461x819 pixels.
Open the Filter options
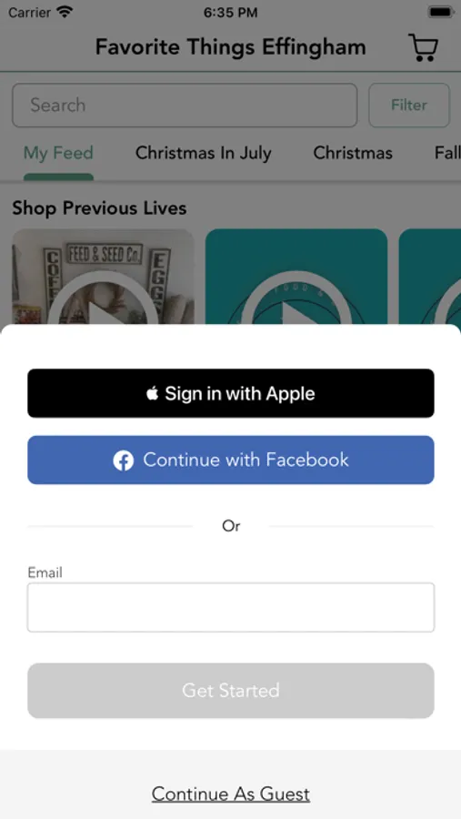point(409,105)
